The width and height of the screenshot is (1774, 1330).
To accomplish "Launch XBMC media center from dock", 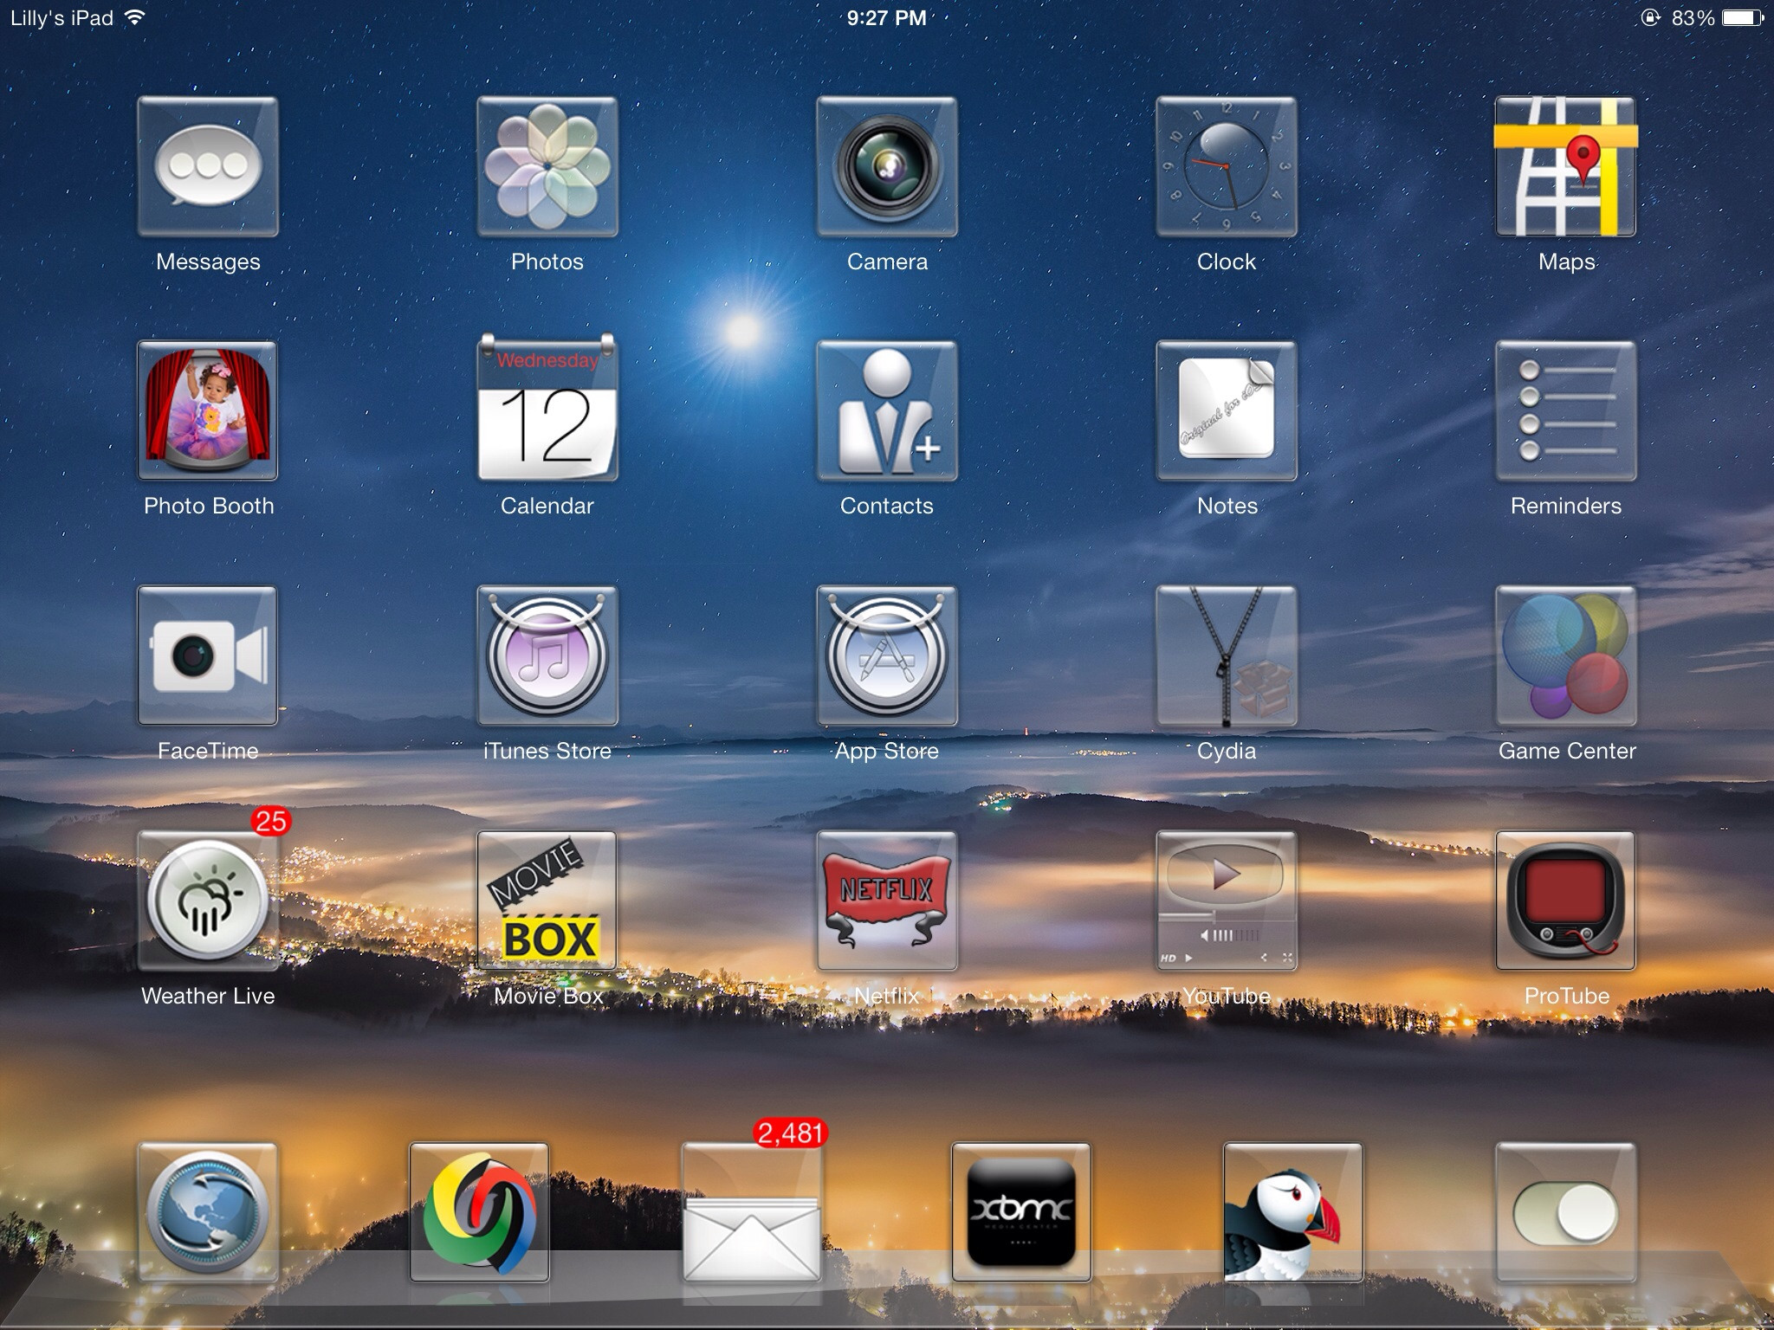I will [1021, 1212].
